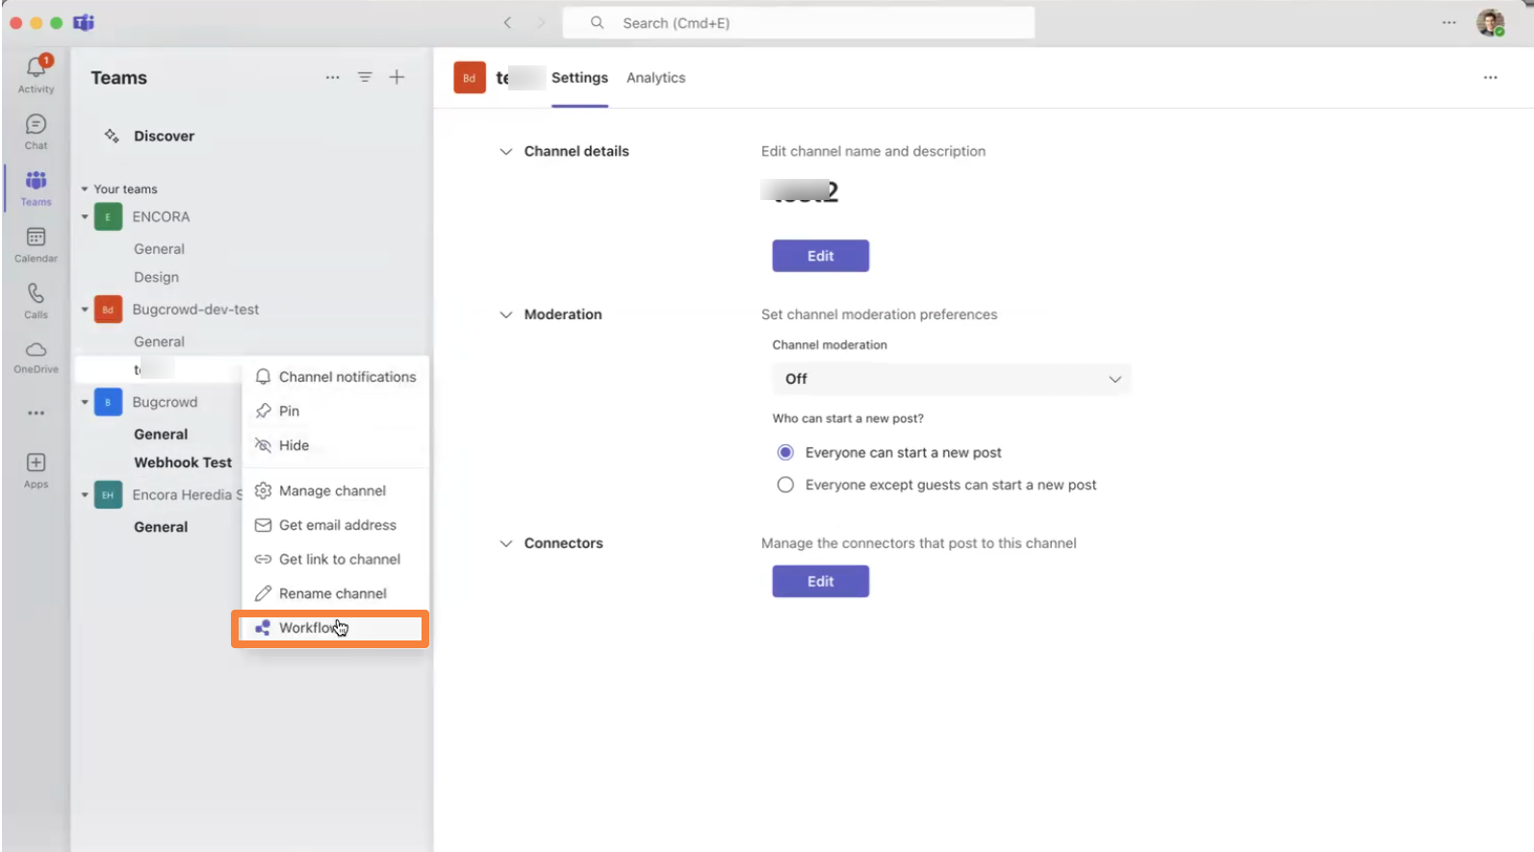Select Everyone can start a new post
The width and height of the screenshot is (1534, 852).
785,452
